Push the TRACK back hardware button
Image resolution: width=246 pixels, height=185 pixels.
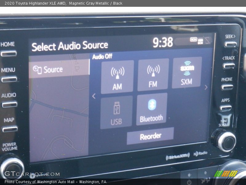click(x=229, y=66)
